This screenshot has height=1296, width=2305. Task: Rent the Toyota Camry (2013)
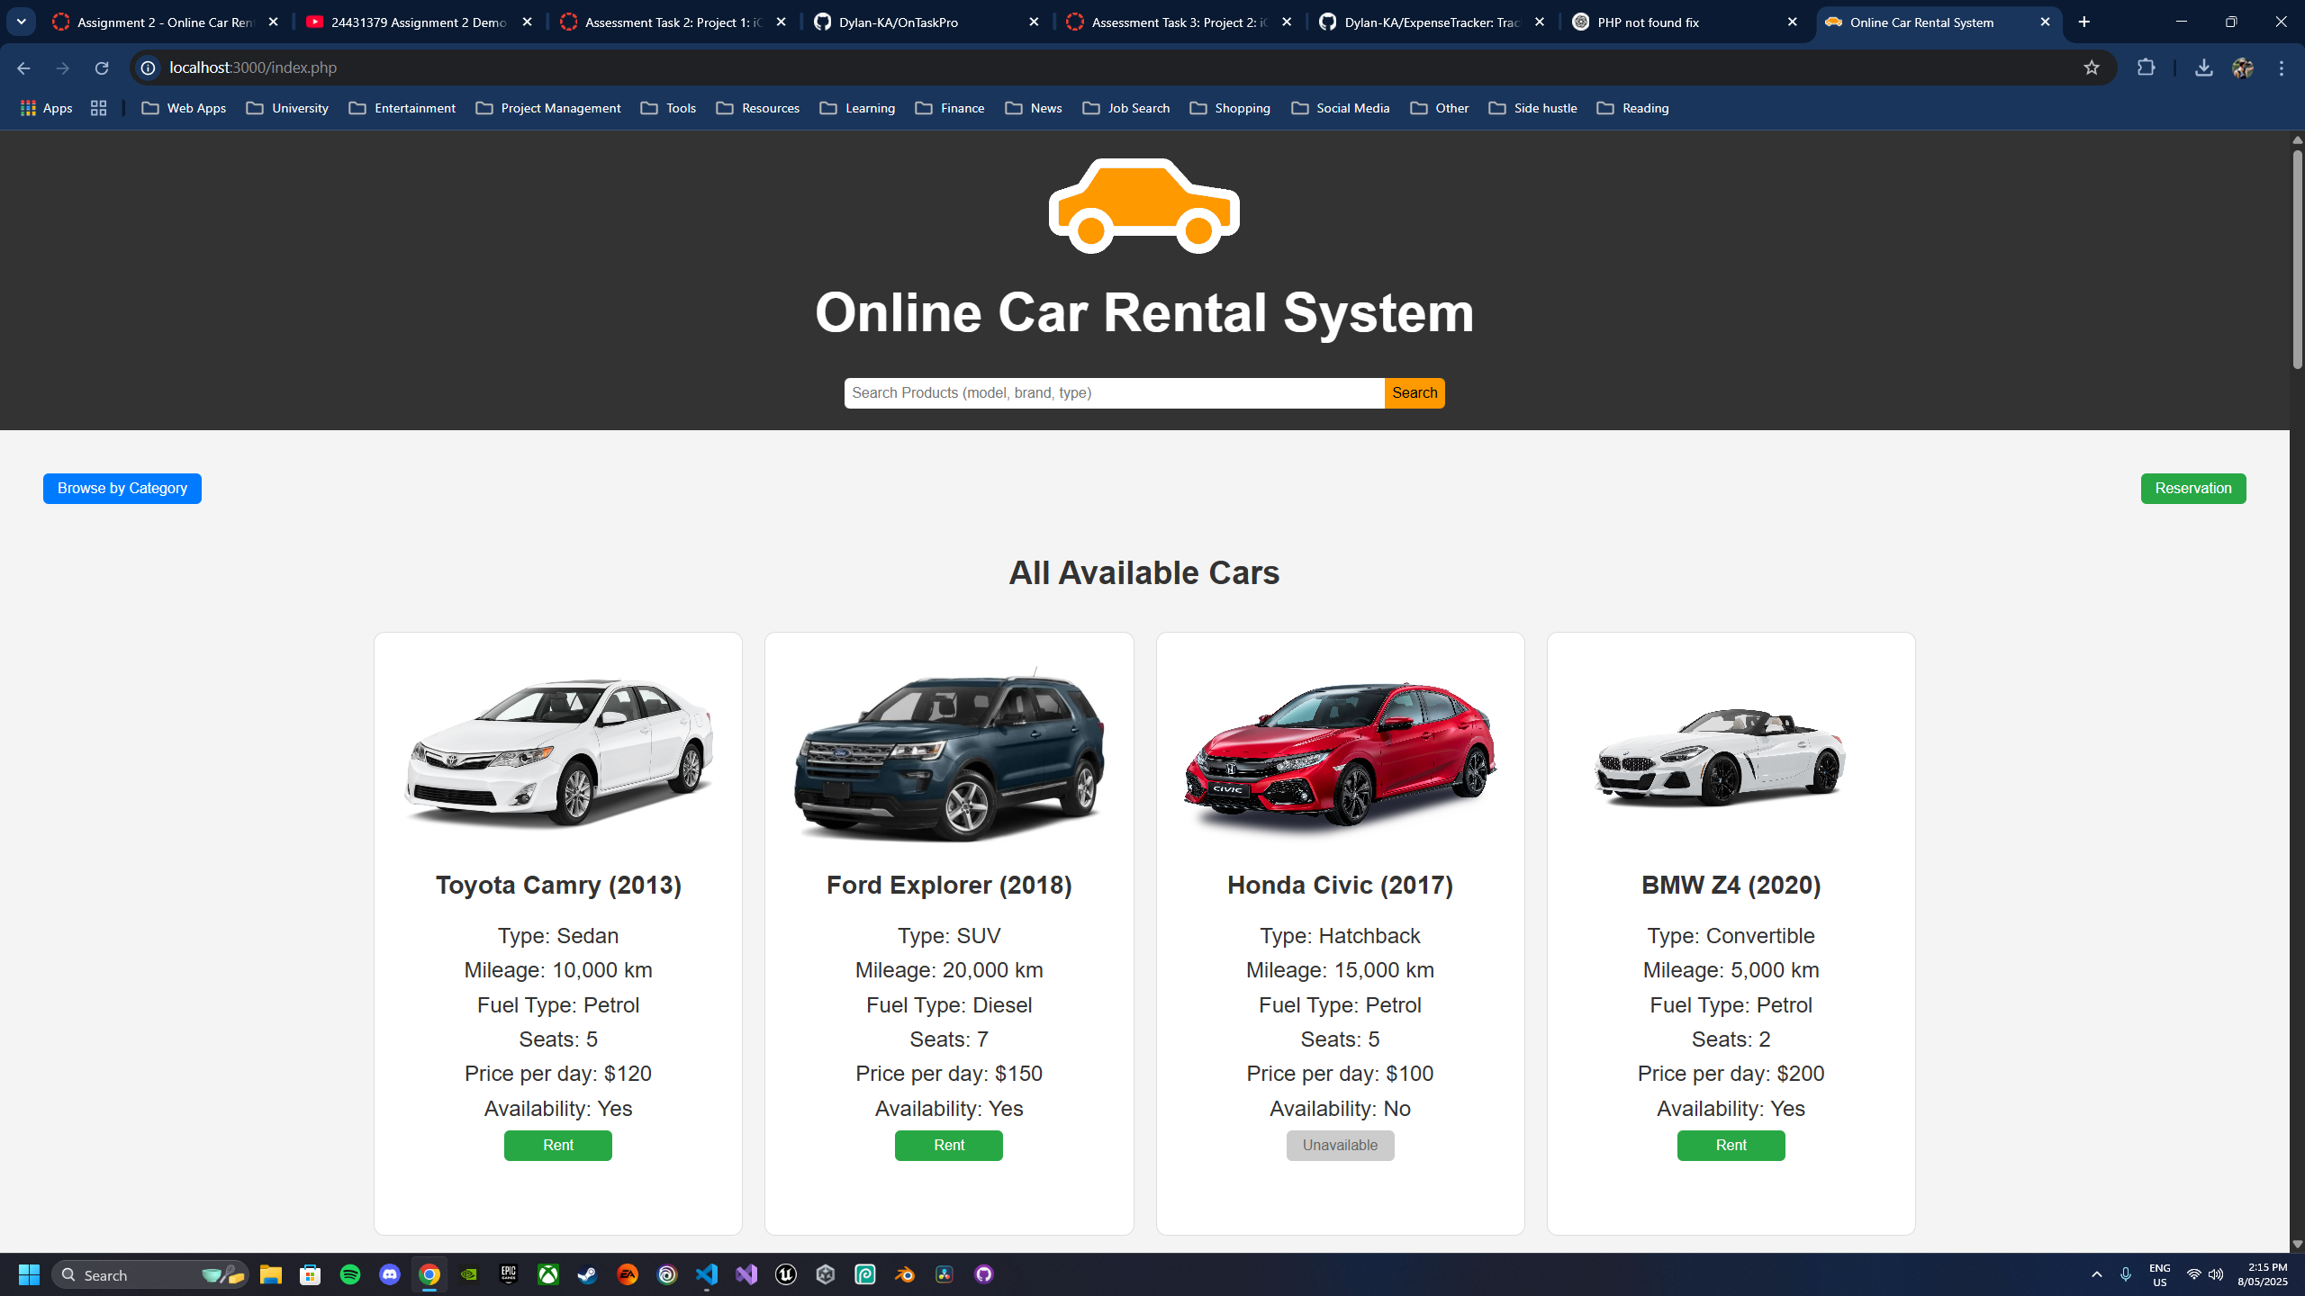pyautogui.click(x=558, y=1146)
